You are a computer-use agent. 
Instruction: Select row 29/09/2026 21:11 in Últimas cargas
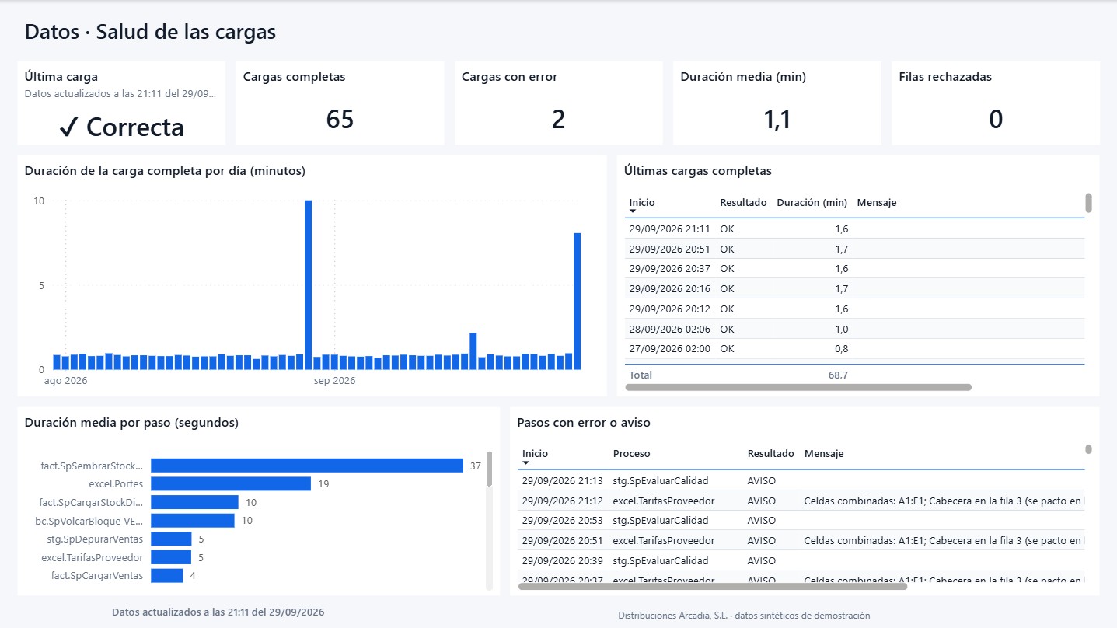[x=855, y=229]
